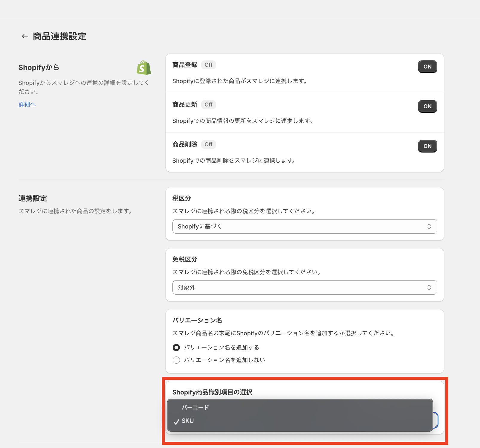
Task: Click the バリエーション名 card heading
Action: coord(197,320)
